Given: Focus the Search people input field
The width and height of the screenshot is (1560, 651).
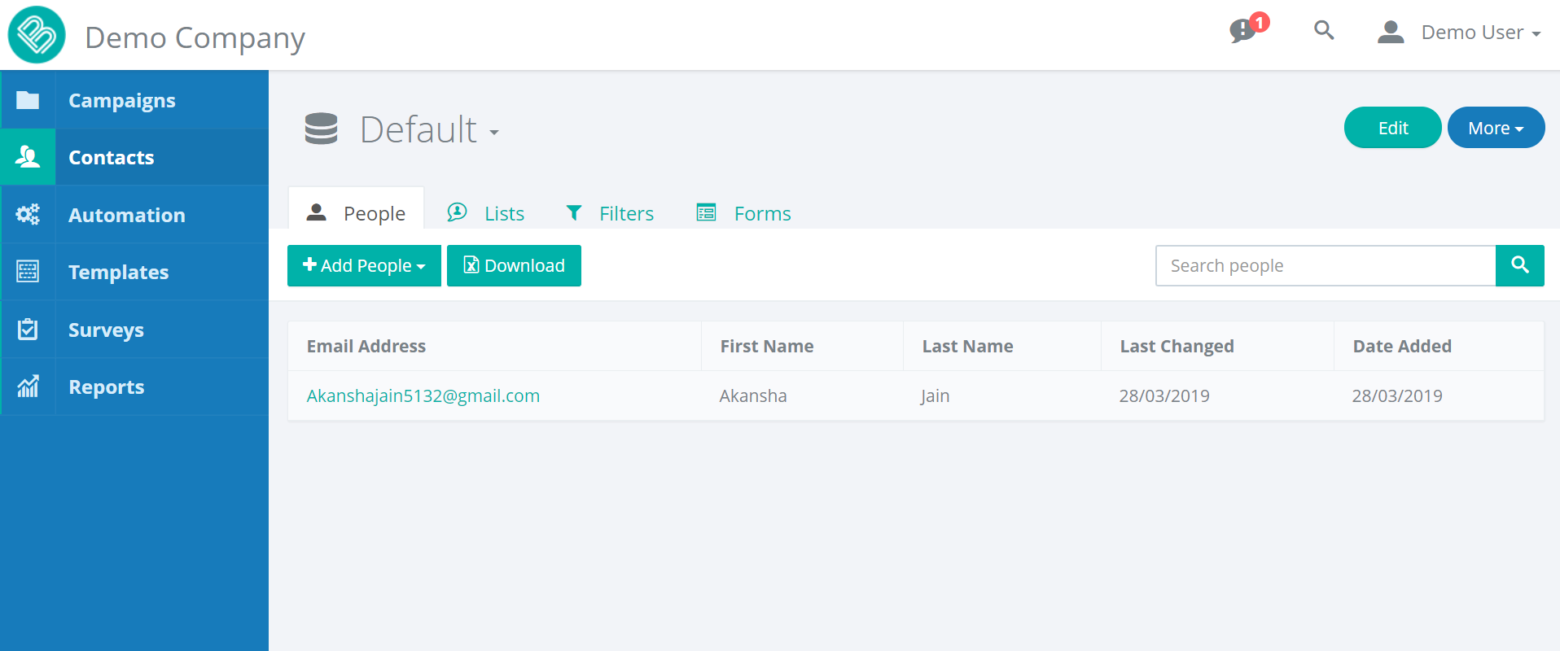Looking at the screenshot, I should (1325, 266).
